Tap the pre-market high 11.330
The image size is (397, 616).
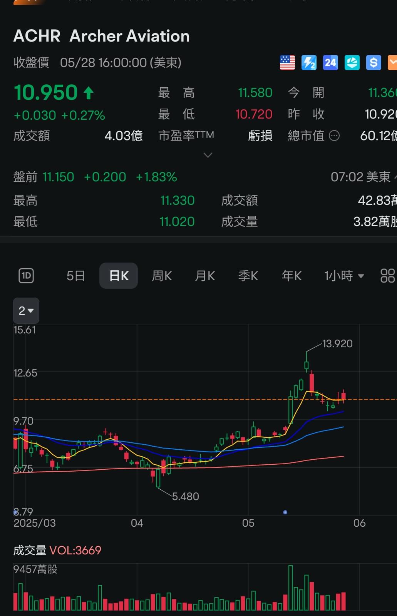[x=178, y=201]
